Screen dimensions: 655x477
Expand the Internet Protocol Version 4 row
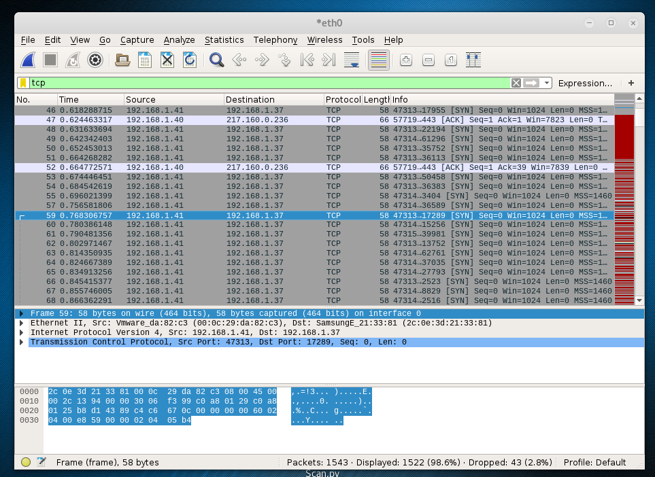coord(22,332)
